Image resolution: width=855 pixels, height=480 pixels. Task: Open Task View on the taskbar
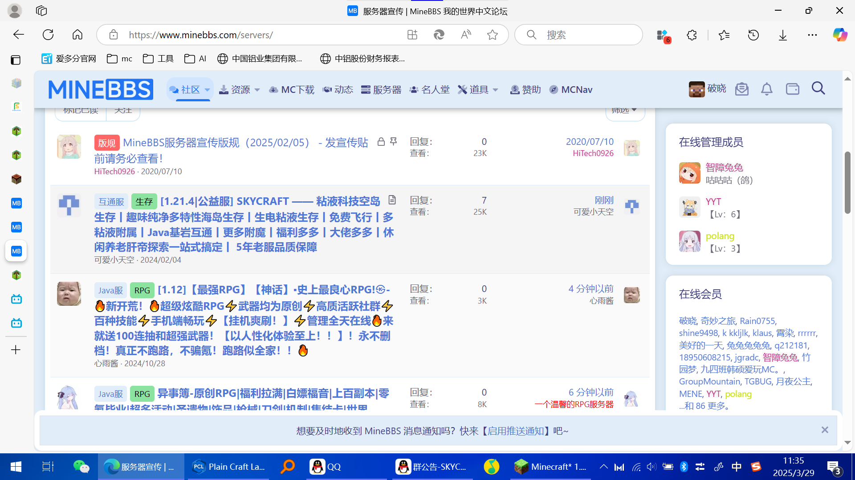point(48,467)
